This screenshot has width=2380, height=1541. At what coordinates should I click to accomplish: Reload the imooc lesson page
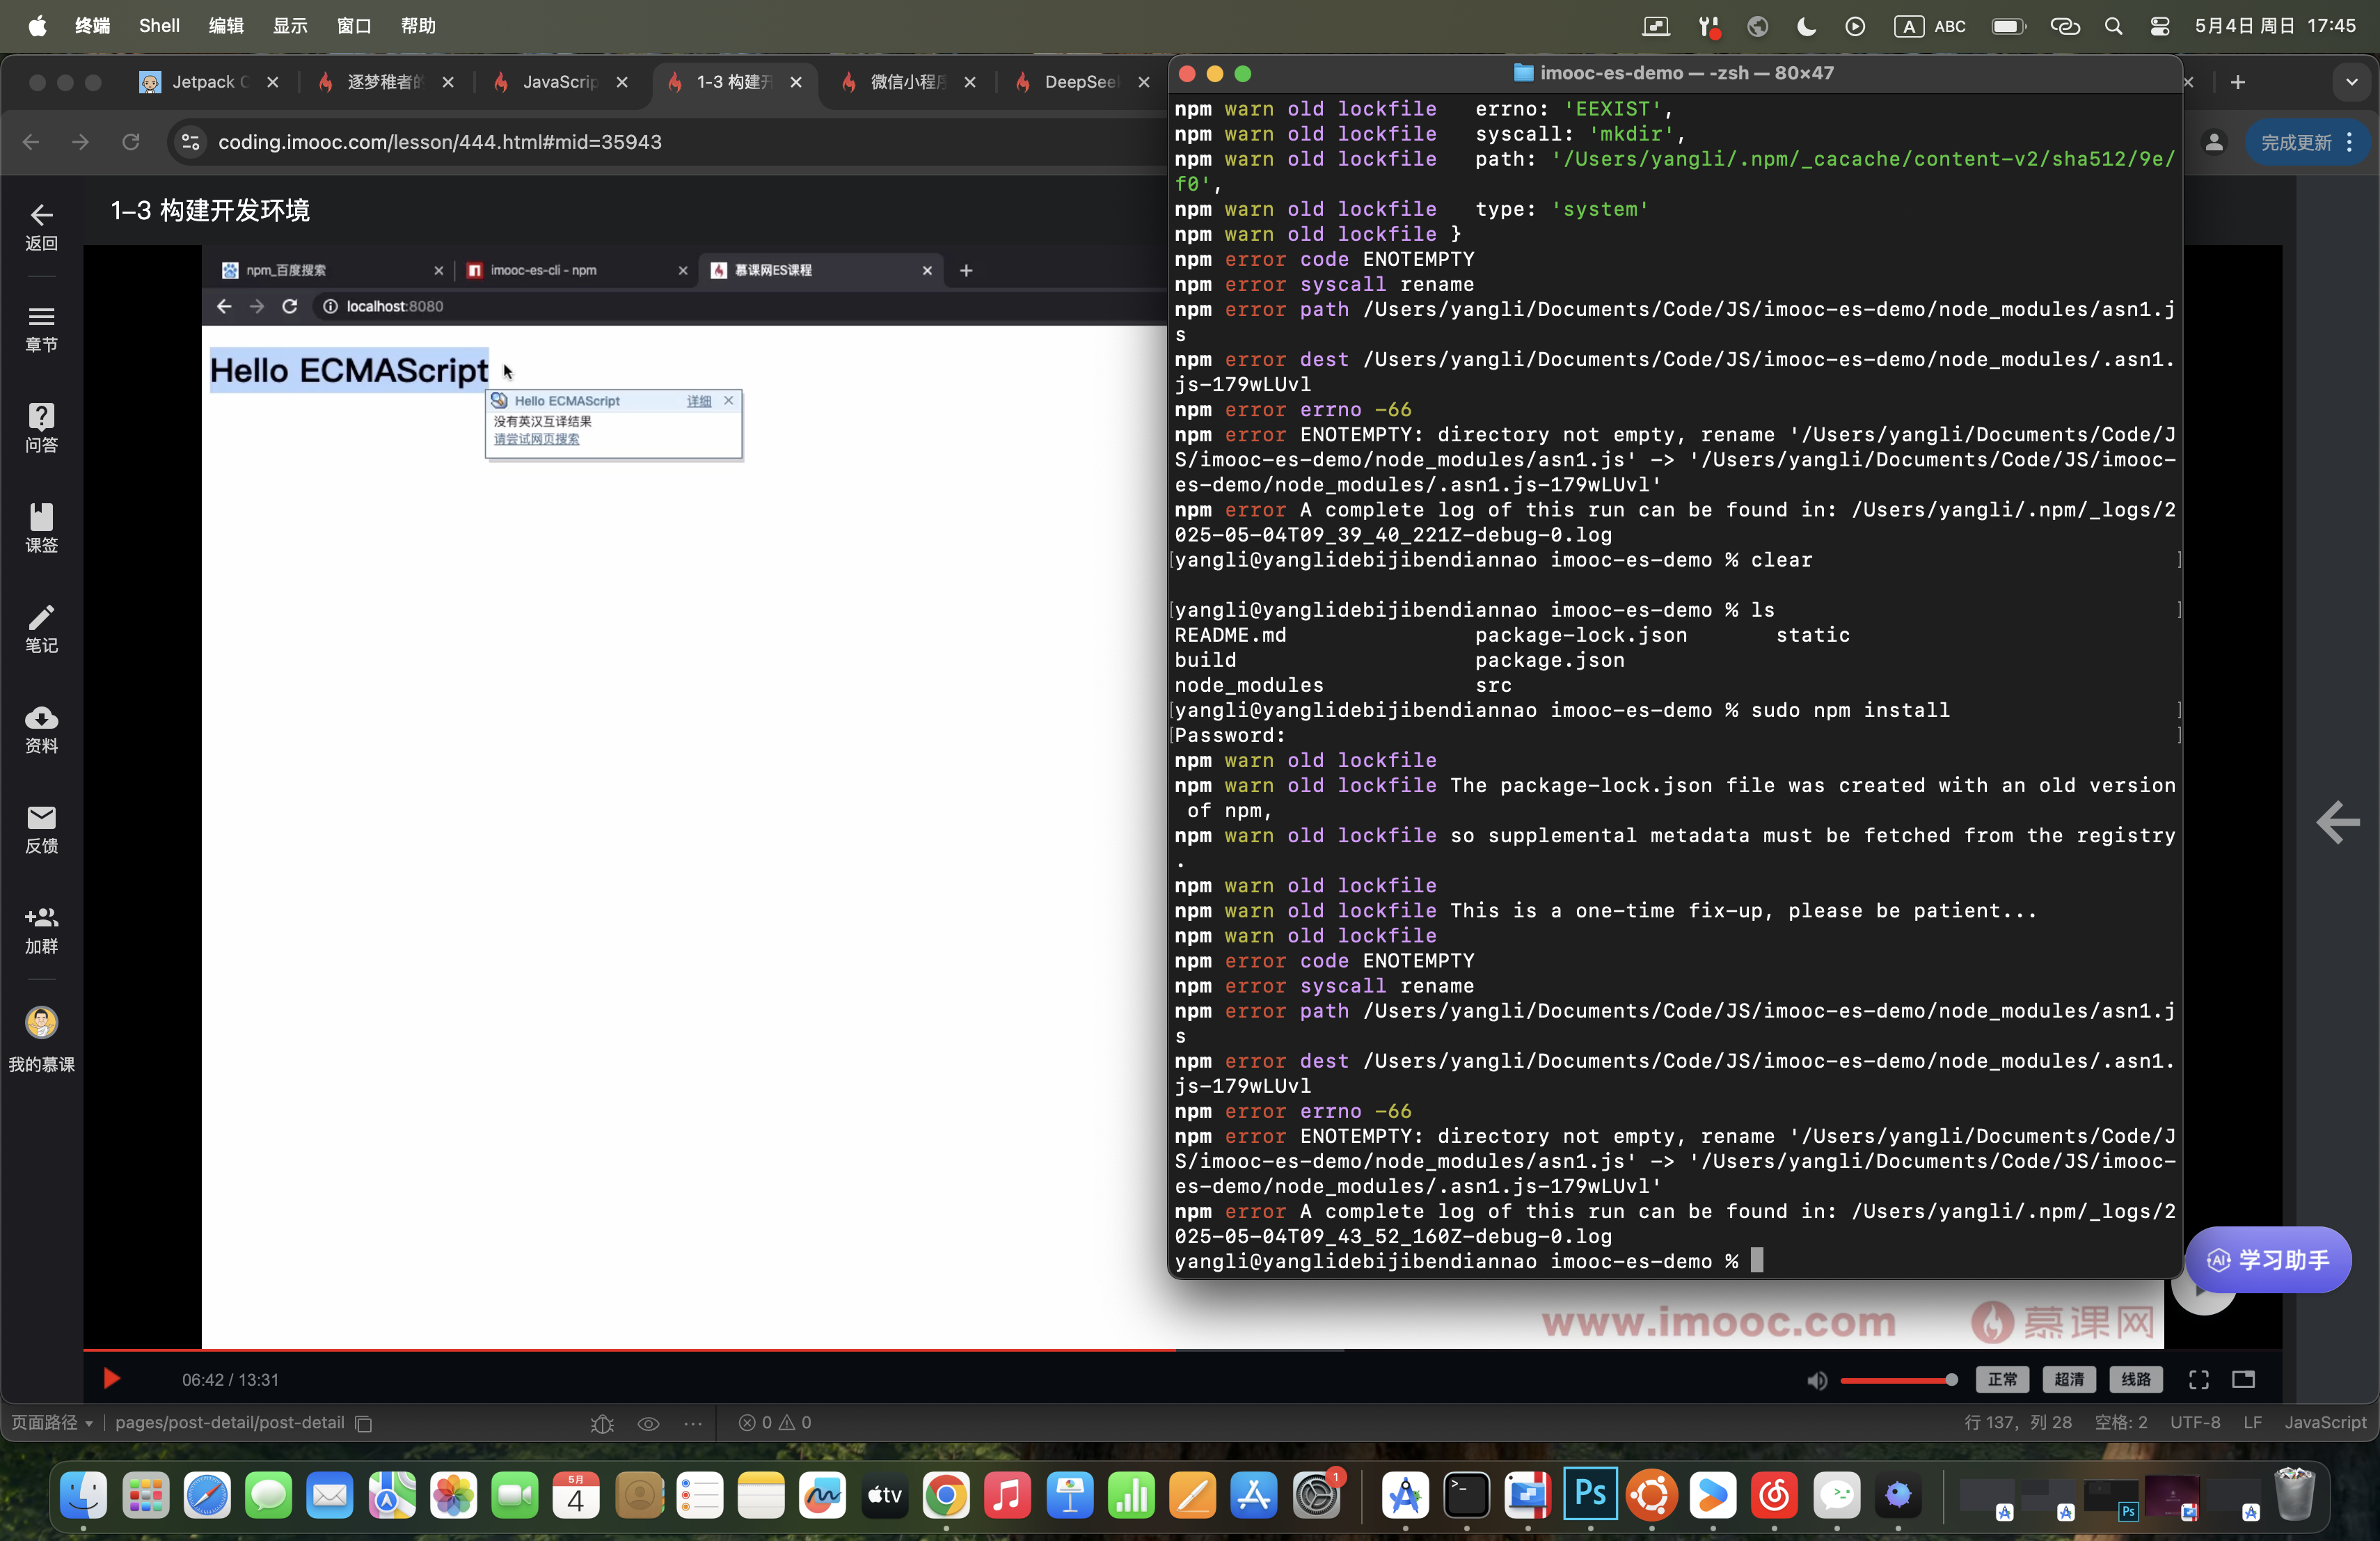[131, 142]
